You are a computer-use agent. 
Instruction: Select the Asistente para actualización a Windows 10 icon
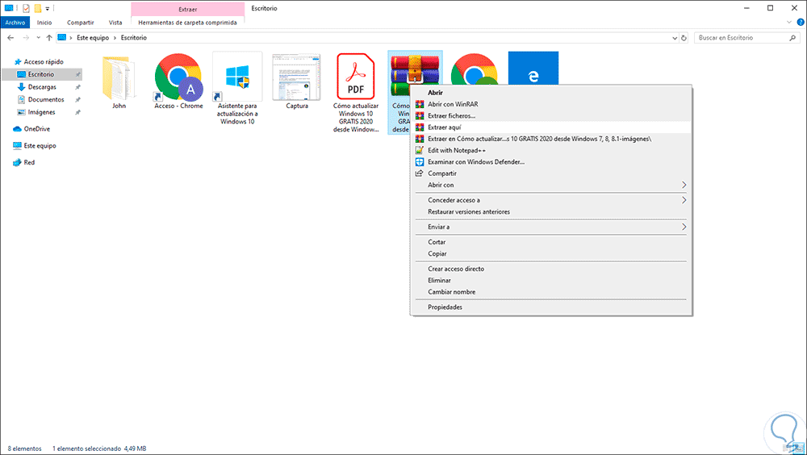(x=237, y=77)
